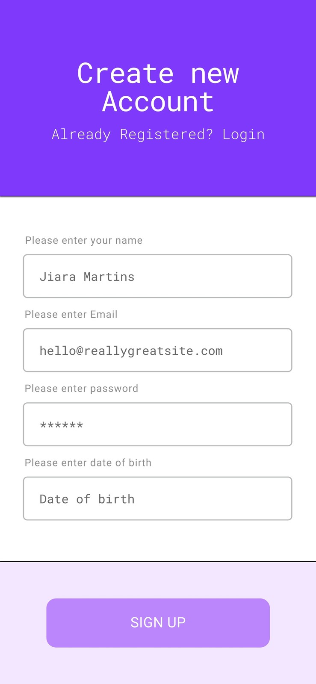Screen dimensions: 316x684
Task: Click the empty right side of the name box
Action: [x=214, y=276]
